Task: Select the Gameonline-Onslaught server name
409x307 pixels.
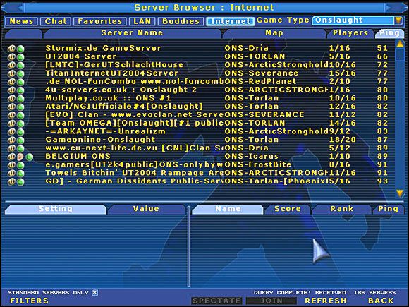Action: pos(100,140)
